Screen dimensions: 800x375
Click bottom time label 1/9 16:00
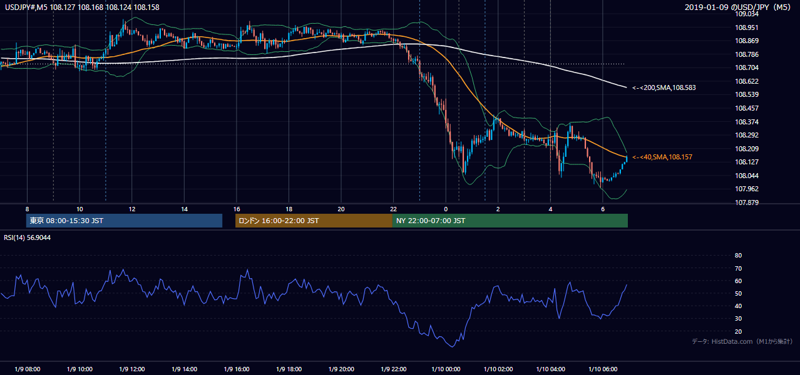tap(236, 369)
